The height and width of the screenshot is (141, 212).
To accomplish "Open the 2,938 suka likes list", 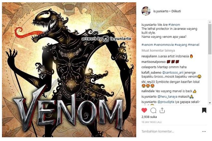I will tap(149, 117).
